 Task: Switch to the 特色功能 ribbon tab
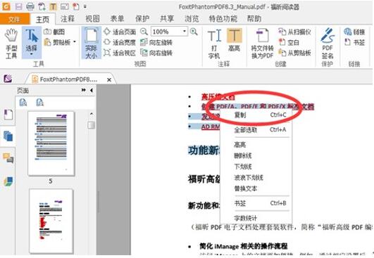coord(223,18)
